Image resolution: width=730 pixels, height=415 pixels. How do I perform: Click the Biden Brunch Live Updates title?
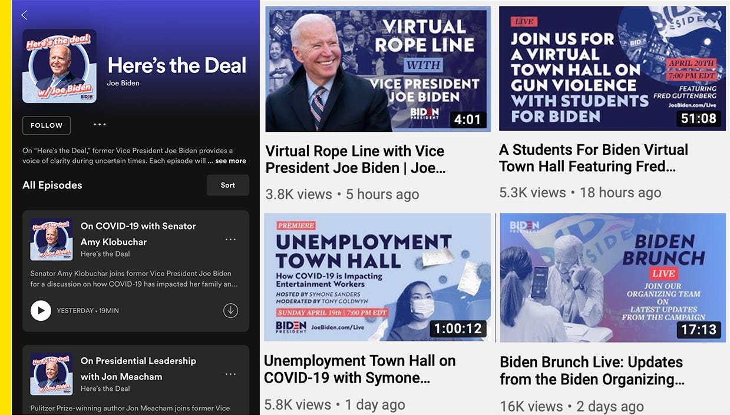click(592, 371)
